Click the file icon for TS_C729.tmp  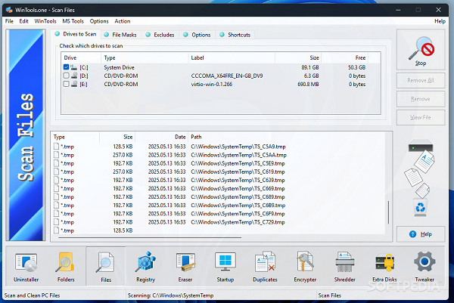56,222
